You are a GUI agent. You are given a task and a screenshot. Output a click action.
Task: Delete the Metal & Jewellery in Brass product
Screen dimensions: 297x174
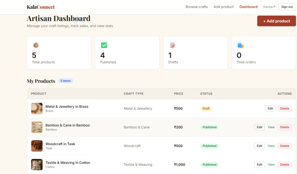284,109
